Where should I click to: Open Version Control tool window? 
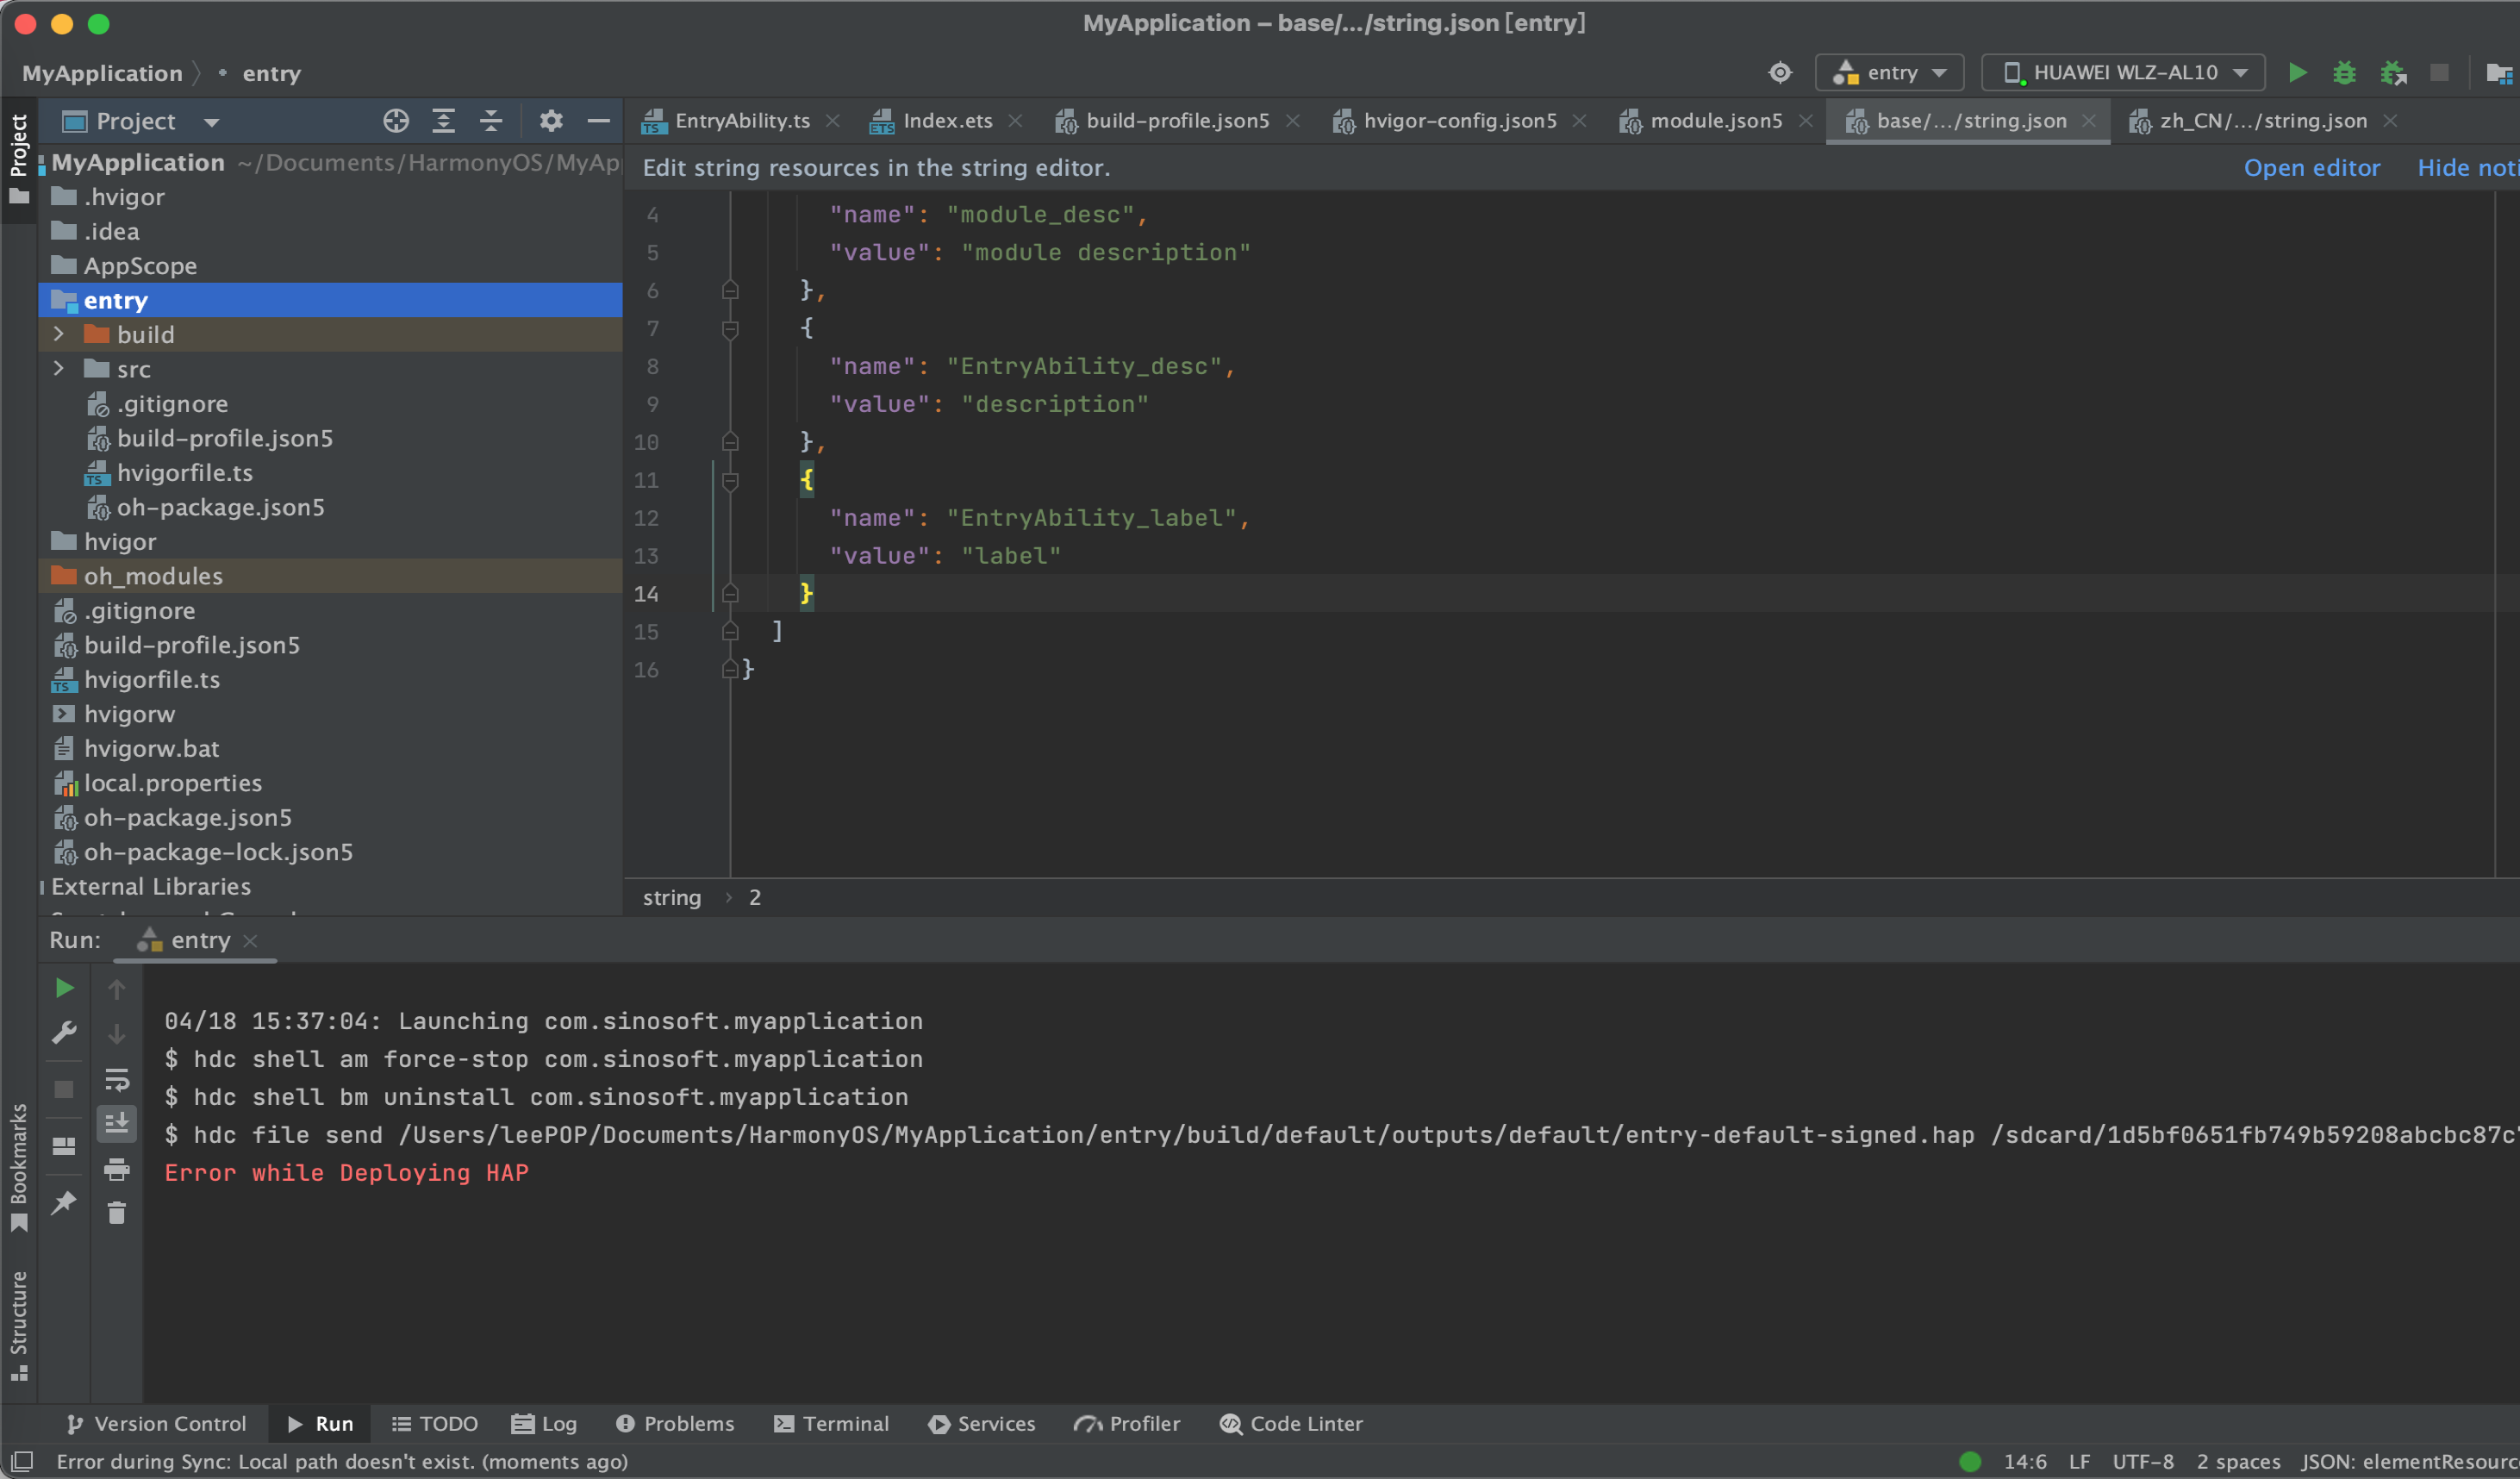coord(156,1423)
